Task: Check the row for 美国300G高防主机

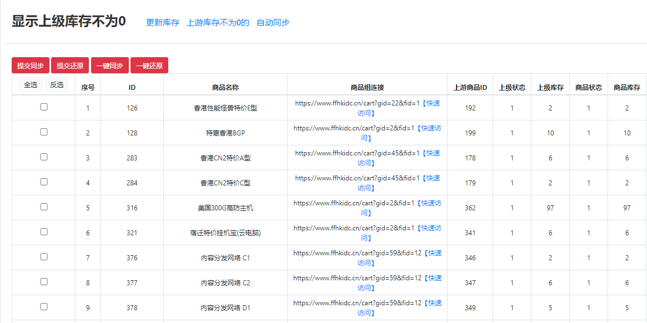Action: click(44, 206)
